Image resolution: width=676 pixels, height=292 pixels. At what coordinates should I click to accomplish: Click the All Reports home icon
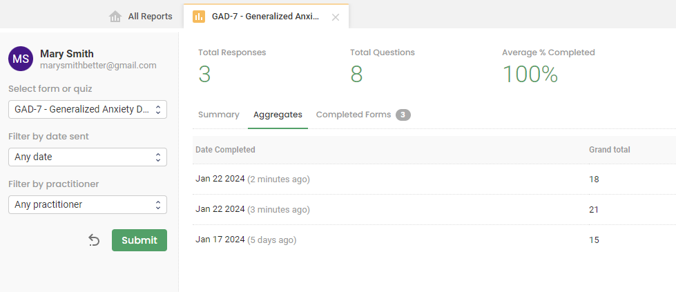[x=115, y=17]
